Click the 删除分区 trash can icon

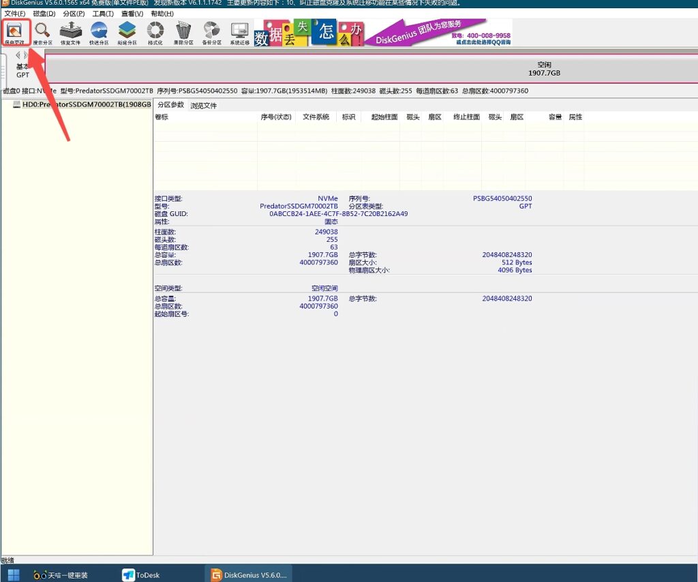point(183,32)
